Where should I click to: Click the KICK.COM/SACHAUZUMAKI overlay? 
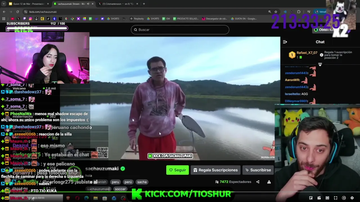point(170,156)
